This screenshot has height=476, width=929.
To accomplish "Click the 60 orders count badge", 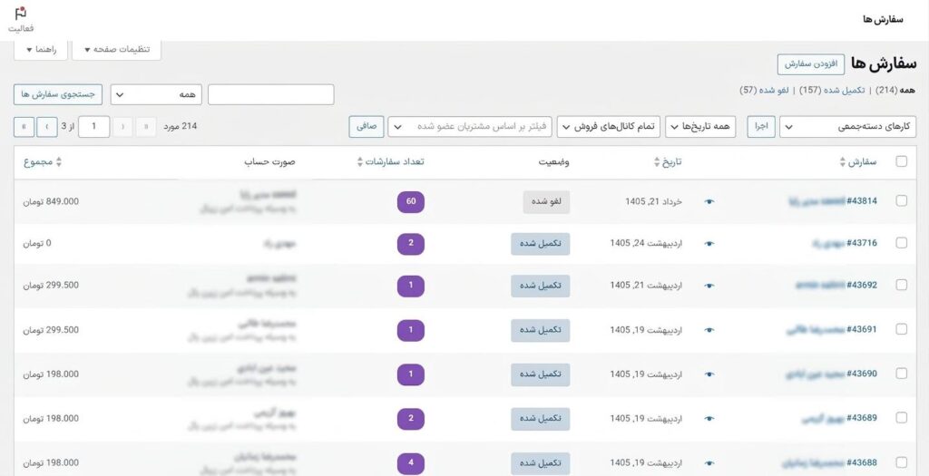I will (411, 202).
